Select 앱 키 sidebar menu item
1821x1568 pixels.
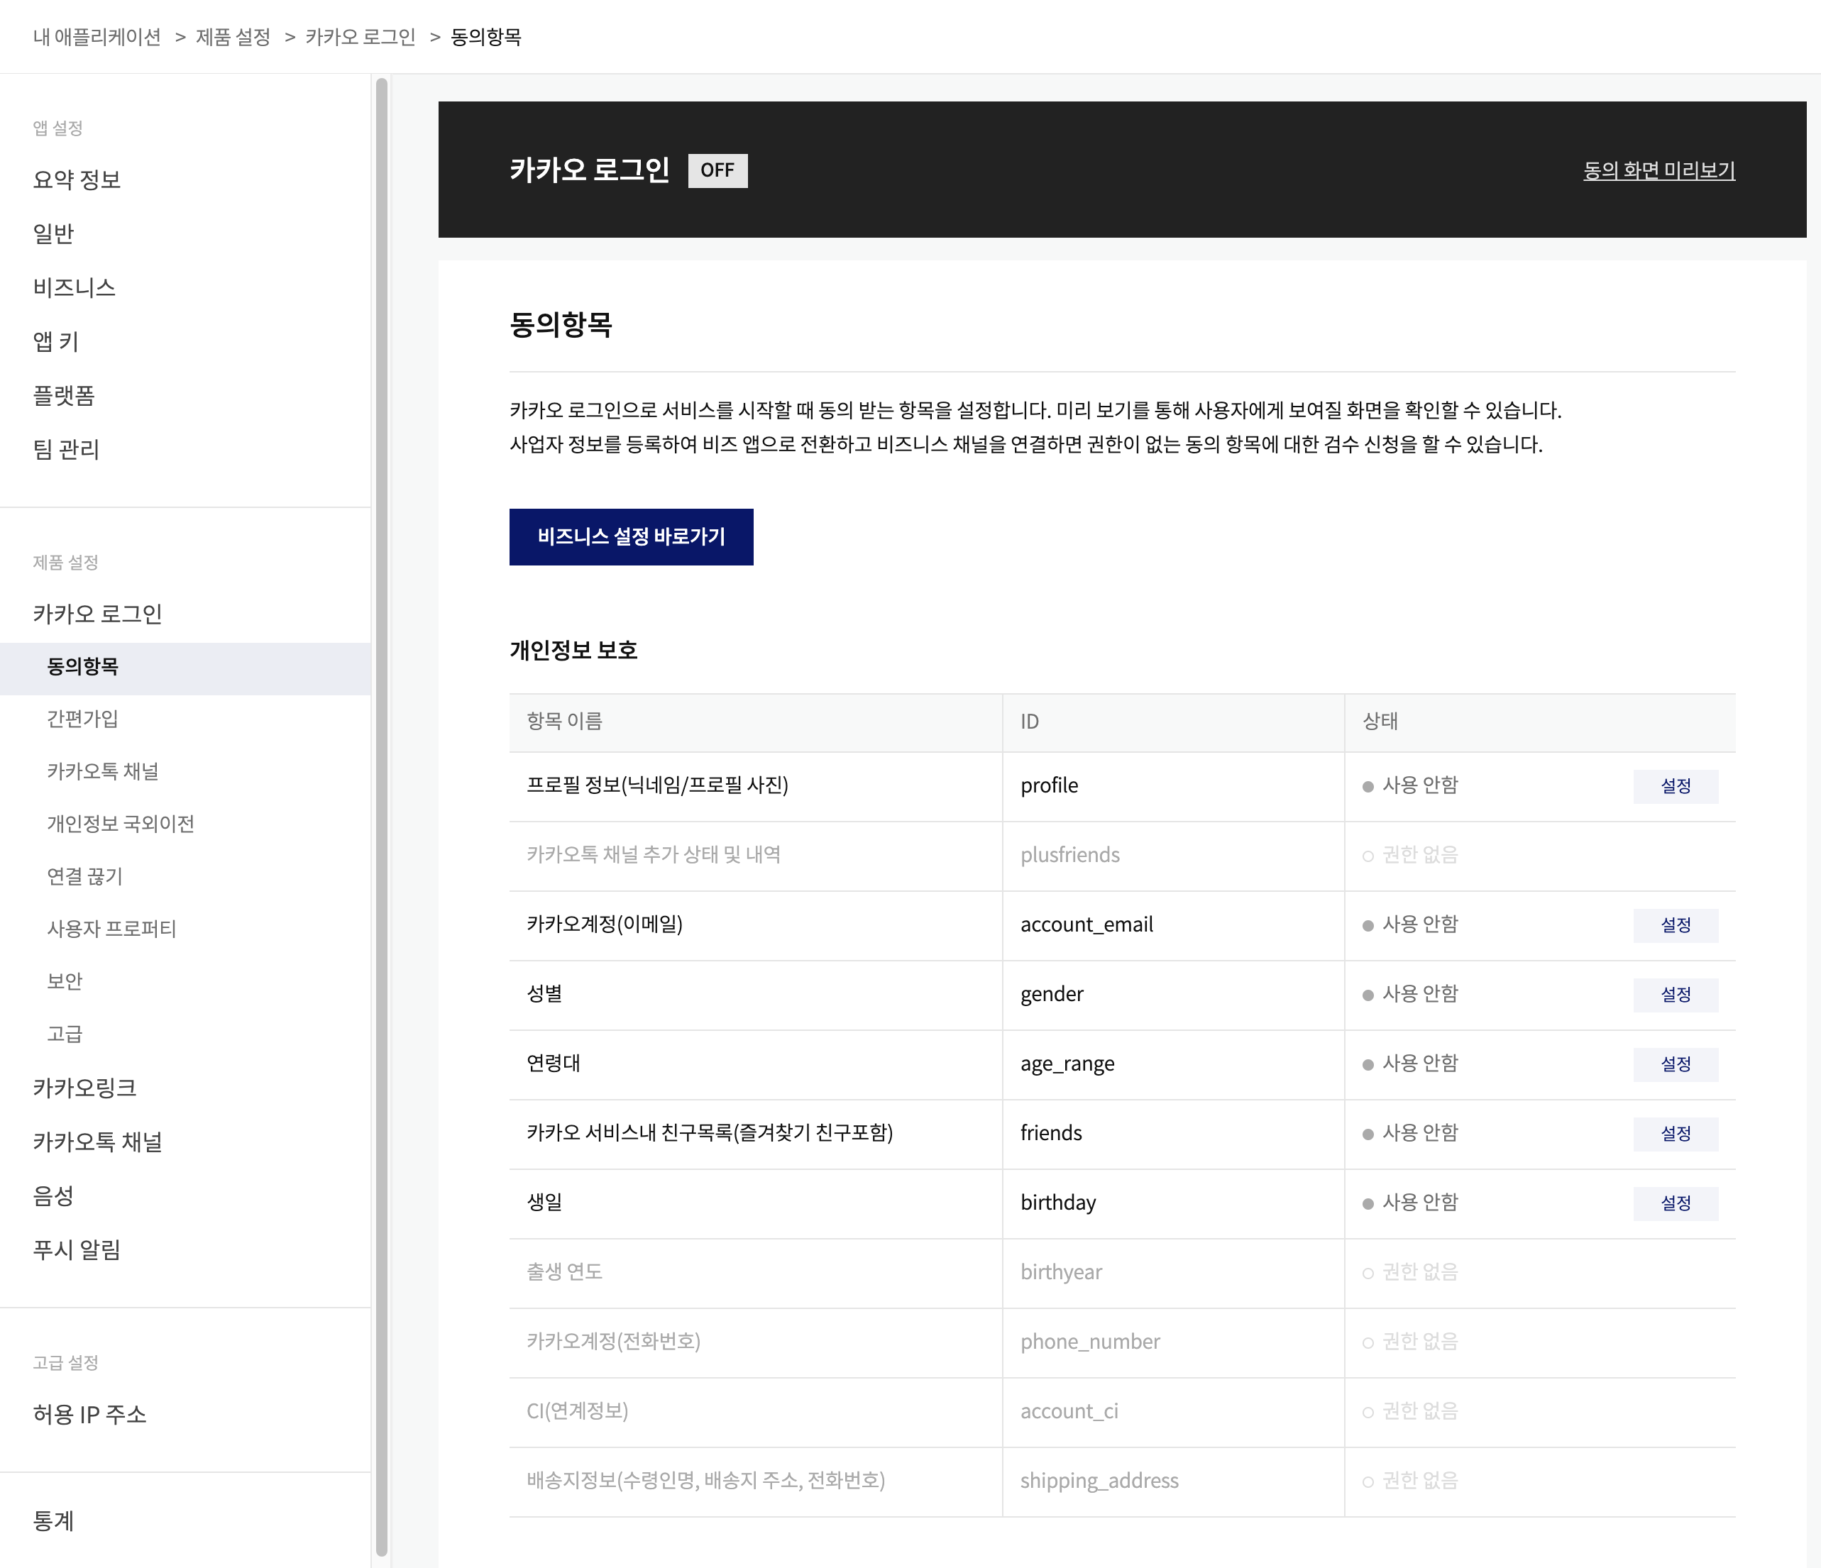55,342
